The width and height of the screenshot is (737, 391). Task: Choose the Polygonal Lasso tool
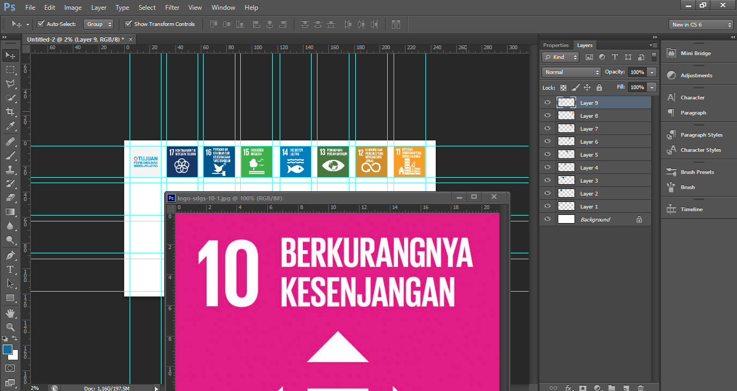(10, 84)
